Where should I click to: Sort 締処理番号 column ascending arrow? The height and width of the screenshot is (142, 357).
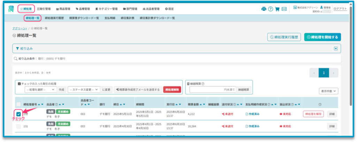(x=39, y=104)
